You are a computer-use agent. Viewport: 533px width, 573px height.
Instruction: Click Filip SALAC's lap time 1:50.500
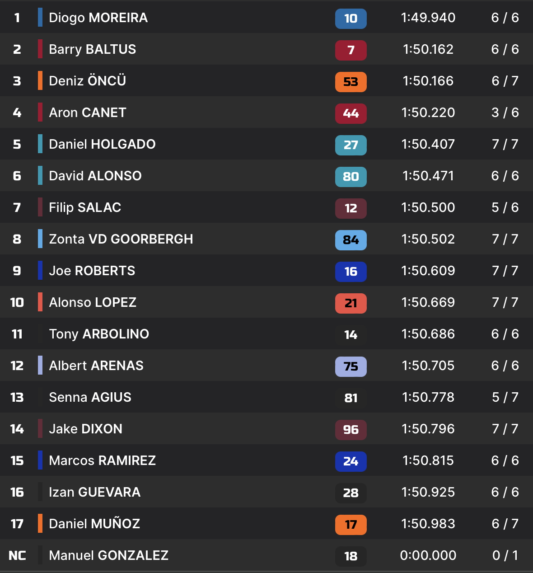click(x=428, y=207)
